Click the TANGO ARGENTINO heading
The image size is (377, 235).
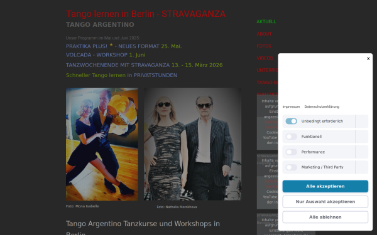coord(100,24)
